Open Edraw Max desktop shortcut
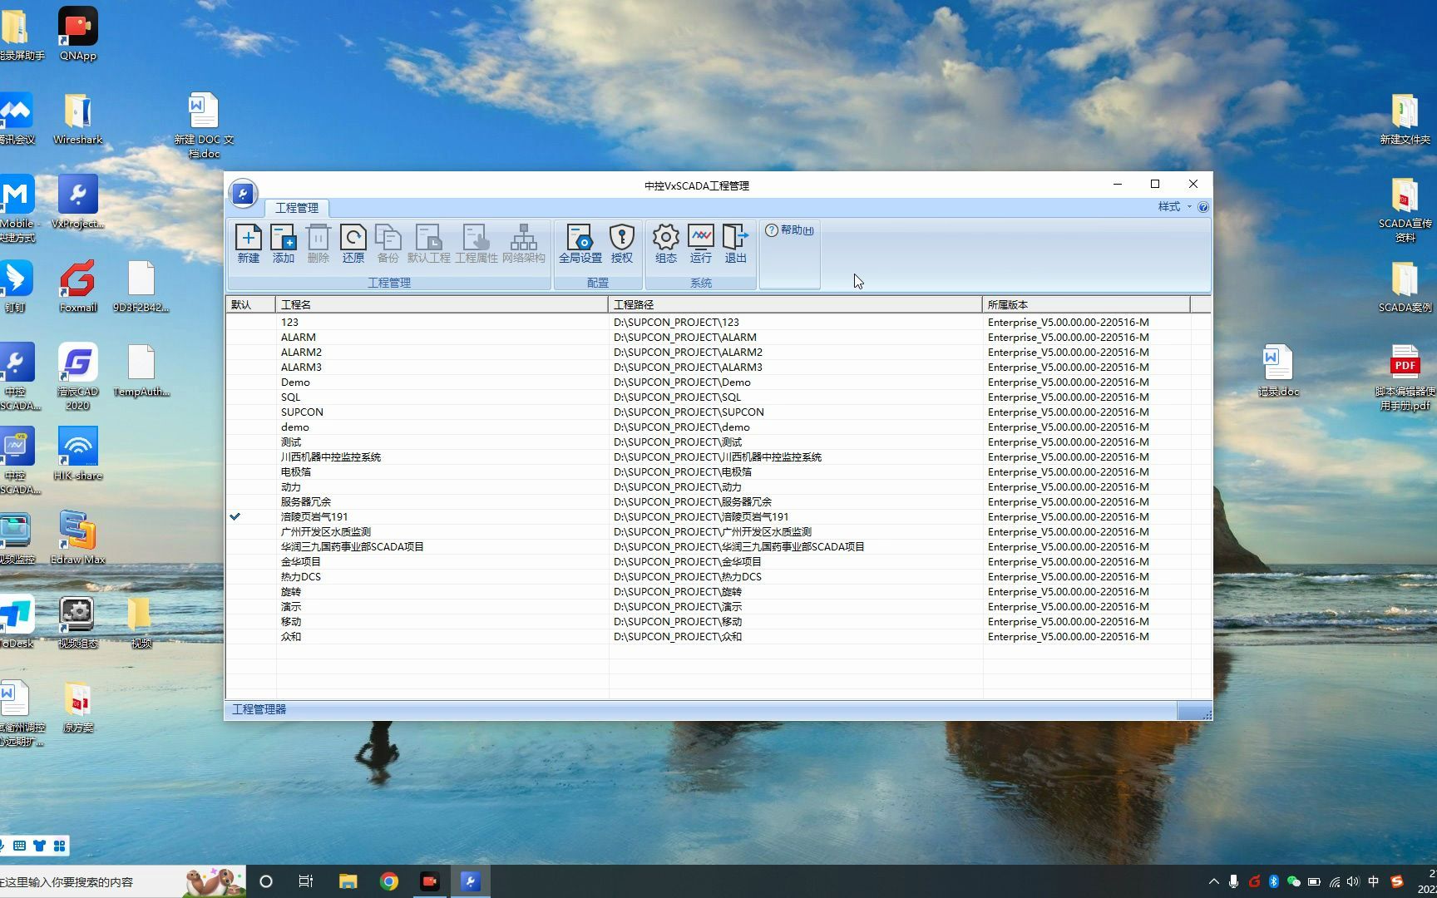The image size is (1437, 898). click(77, 538)
